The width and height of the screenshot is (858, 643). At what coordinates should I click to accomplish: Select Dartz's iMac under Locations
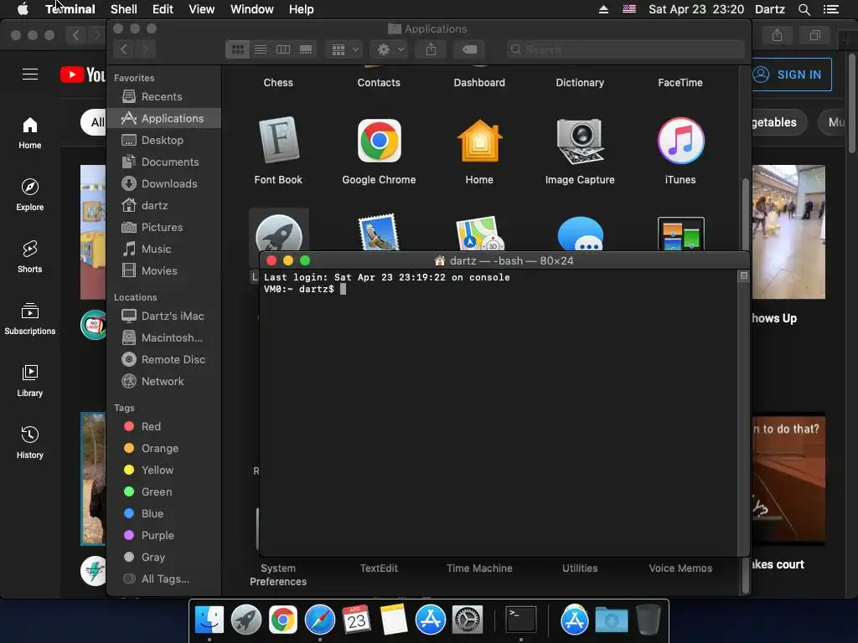click(x=163, y=316)
